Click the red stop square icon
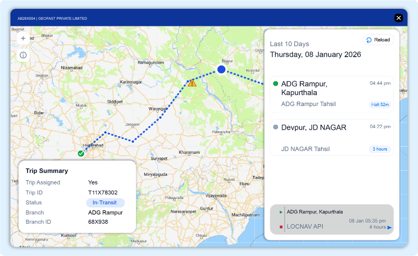The width and height of the screenshot is (418, 256). (281, 226)
